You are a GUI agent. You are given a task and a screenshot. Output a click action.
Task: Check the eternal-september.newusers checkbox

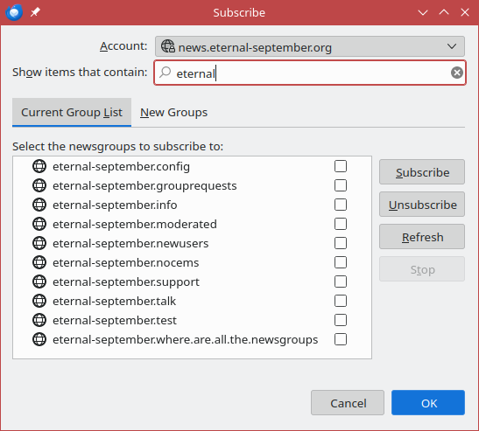coord(341,243)
